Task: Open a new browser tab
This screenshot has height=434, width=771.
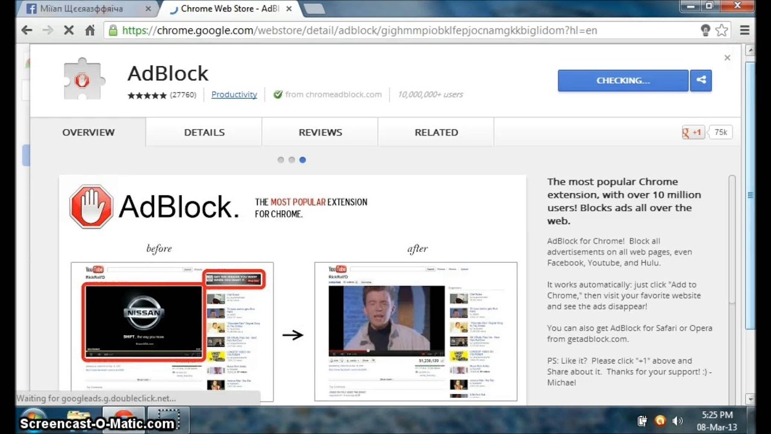Action: (314, 9)
